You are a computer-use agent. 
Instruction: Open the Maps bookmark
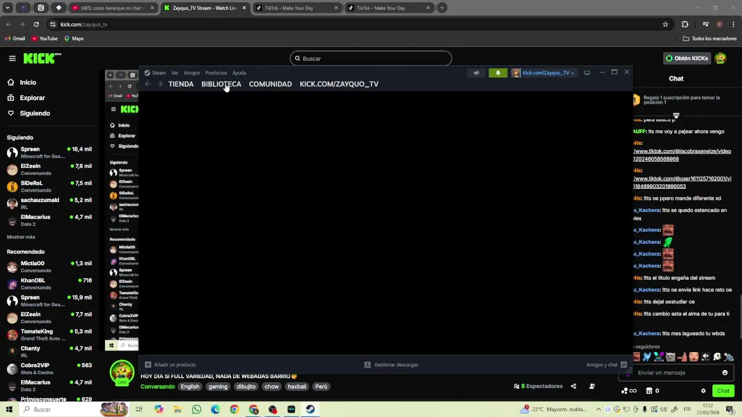click(x=74, y=39)
